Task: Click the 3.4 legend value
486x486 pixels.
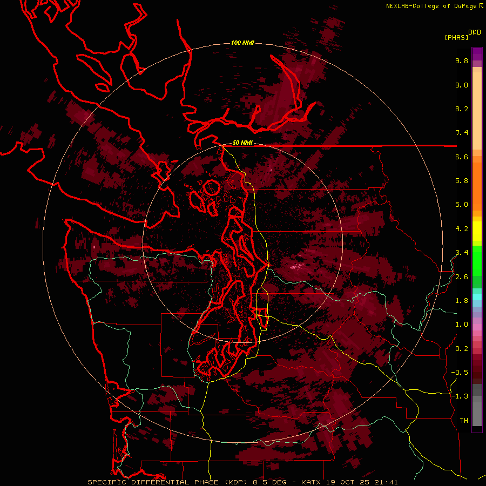Action: (462, 253)
